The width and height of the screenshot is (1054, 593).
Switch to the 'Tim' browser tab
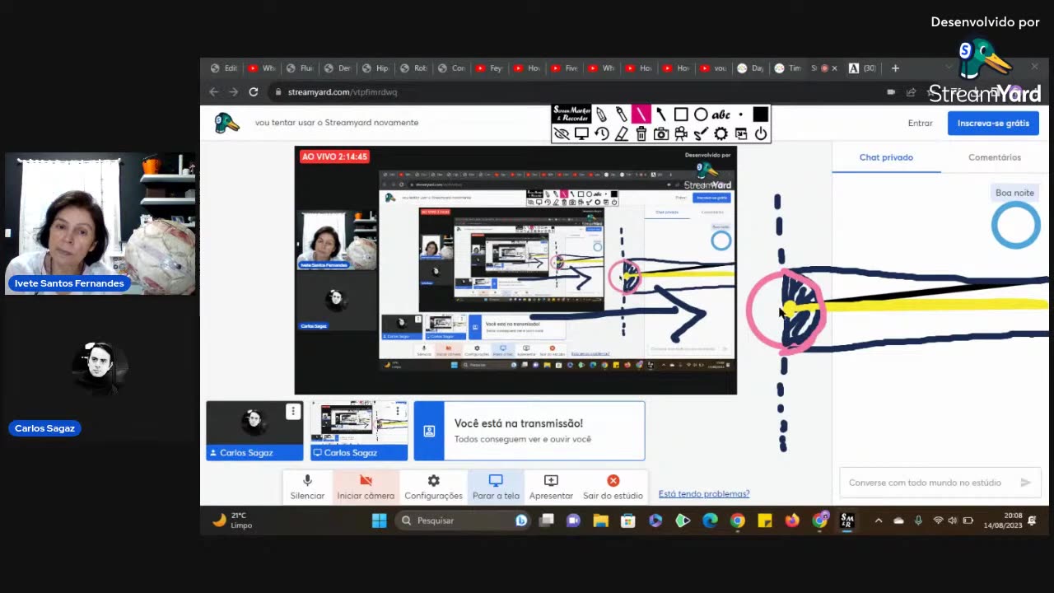[788, 68]
